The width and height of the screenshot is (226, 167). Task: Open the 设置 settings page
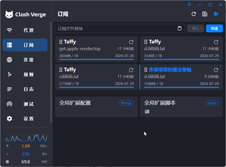coord(25,119)
